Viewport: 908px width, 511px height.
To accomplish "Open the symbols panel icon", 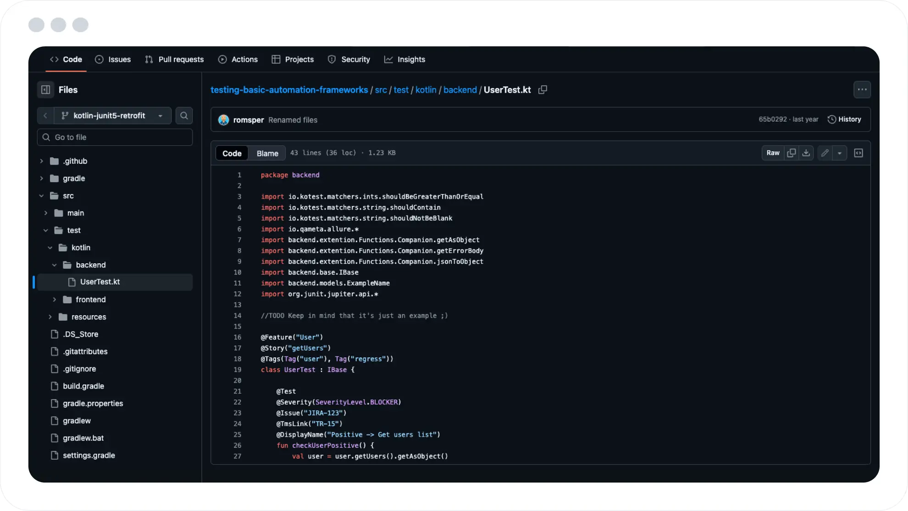I will pos(858,153).
